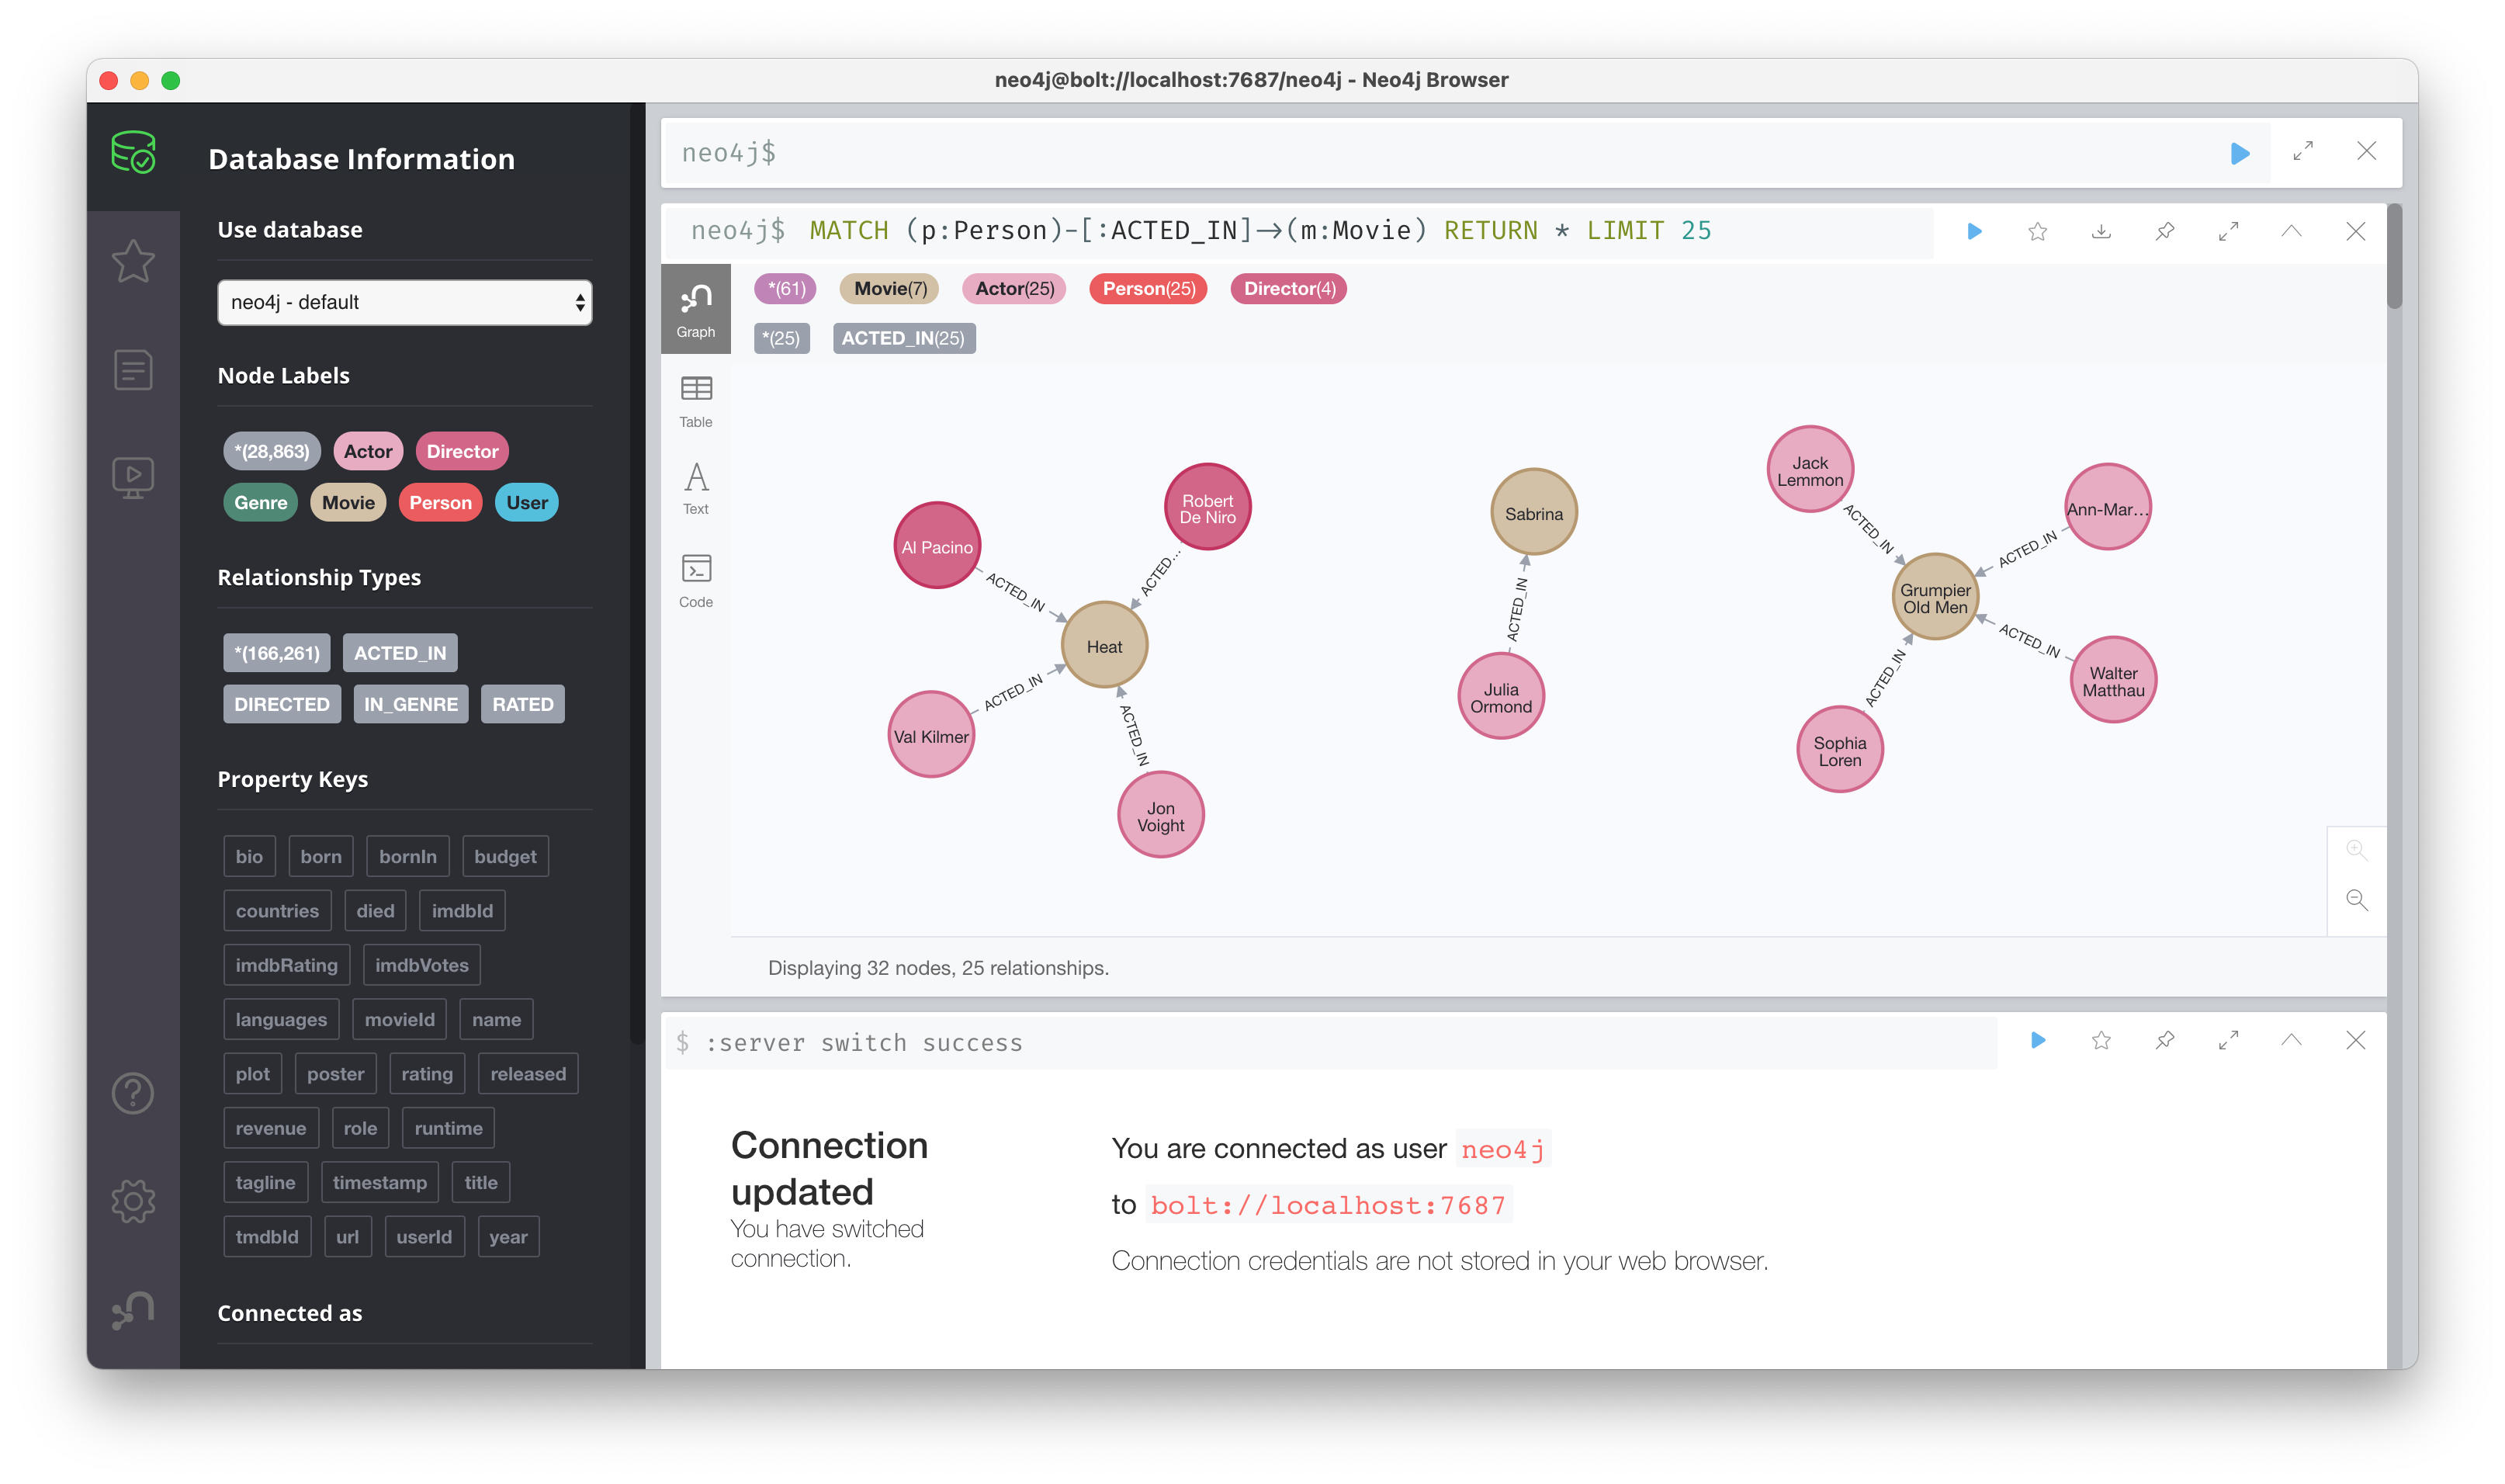The width and height of the screenshot is (2505, 1484).
Task: Pin the MATCH query frame
Action: pyautogui.click(x=2164, y=232)
